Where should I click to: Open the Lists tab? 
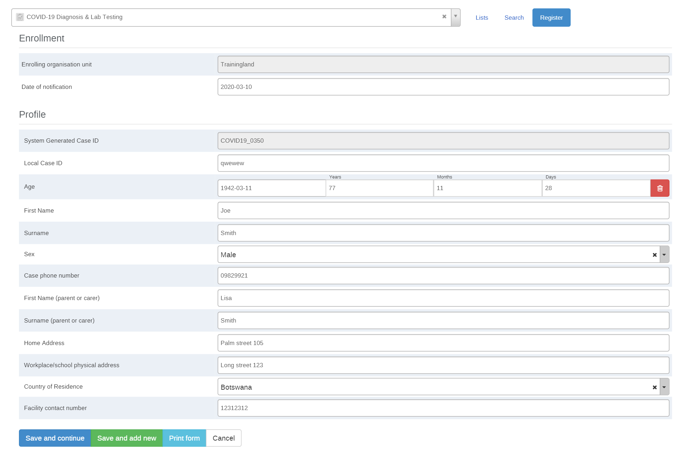[482, 18]
